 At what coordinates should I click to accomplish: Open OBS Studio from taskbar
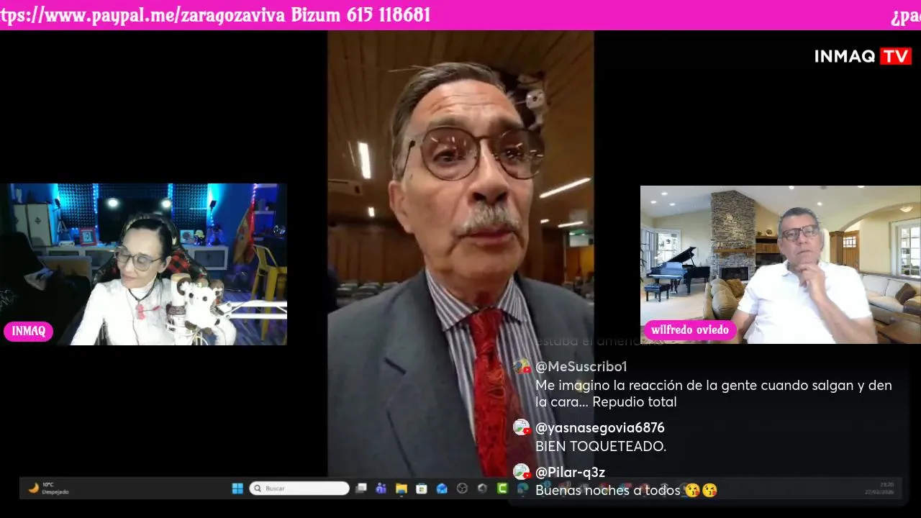pos(462,489)
